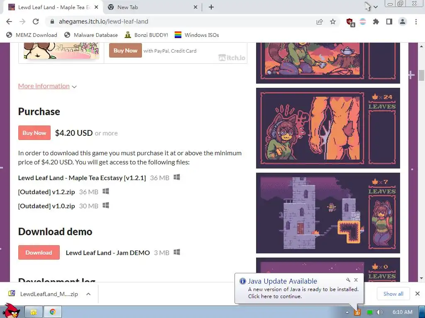Open the downloaded LewdLeafLand zip file
This screenshot has width=425, height=318.
pos(43,294)
